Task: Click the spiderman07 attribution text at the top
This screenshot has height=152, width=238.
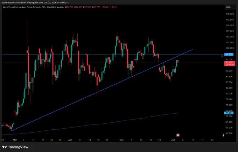Action: (35, 2)
